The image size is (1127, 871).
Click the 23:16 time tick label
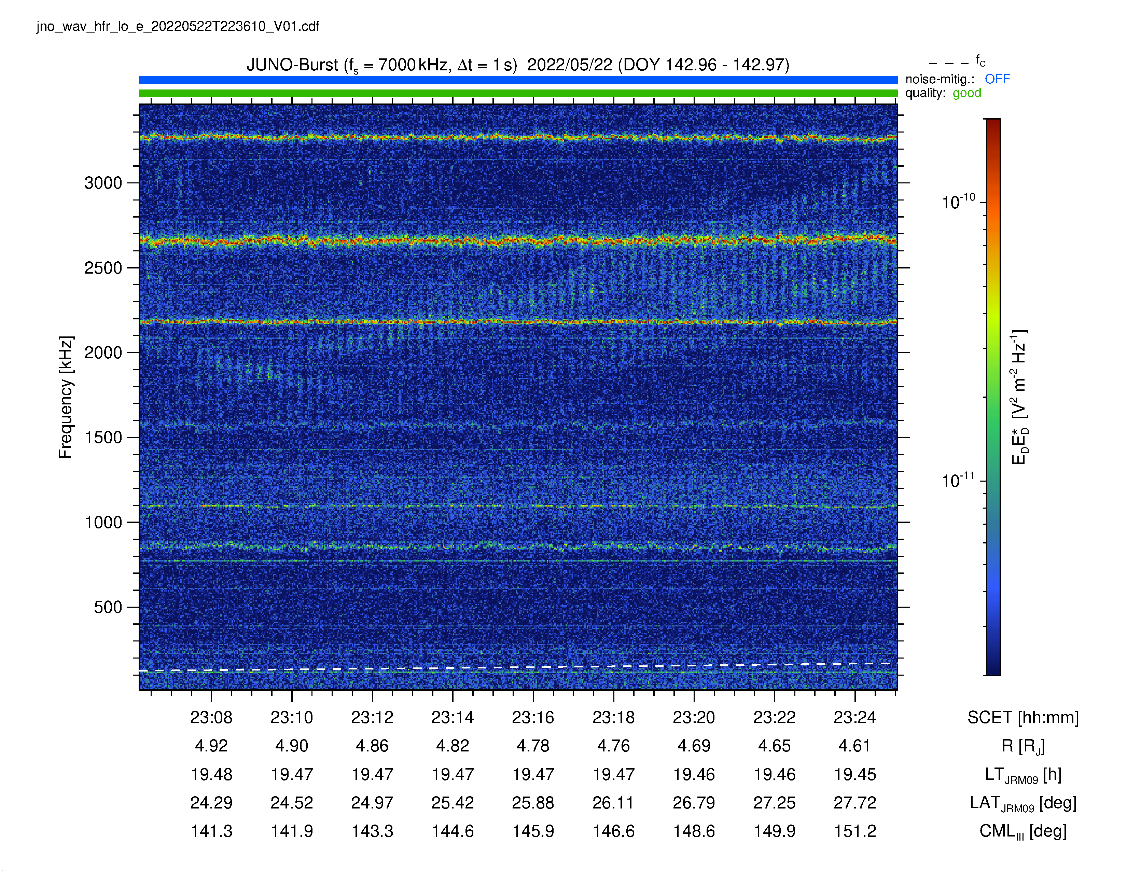pos(533,717)
